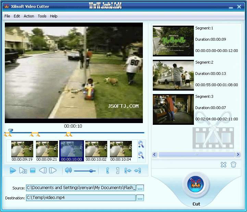
Task: Open the Tools menu
Action: click(42, 16)
